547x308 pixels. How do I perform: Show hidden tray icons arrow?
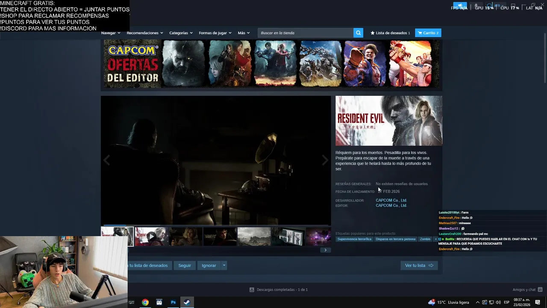click(x=477, y=302)
